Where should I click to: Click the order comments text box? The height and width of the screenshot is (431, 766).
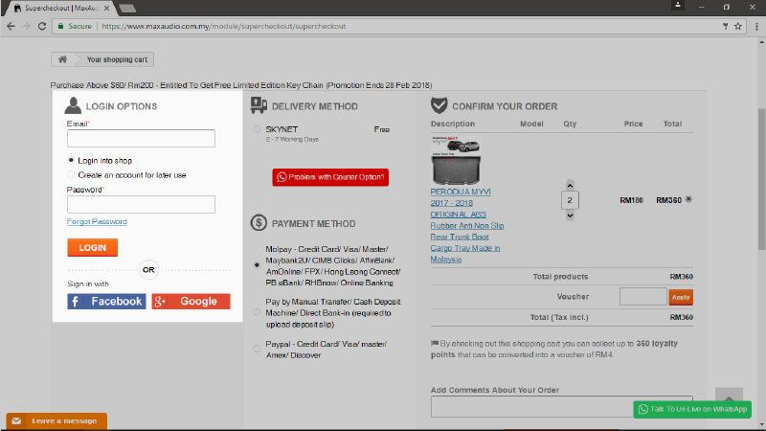[x=561, y=406]
